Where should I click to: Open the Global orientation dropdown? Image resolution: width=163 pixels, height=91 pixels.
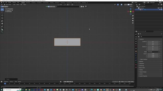pyautogui.click(x=61, y=5)
